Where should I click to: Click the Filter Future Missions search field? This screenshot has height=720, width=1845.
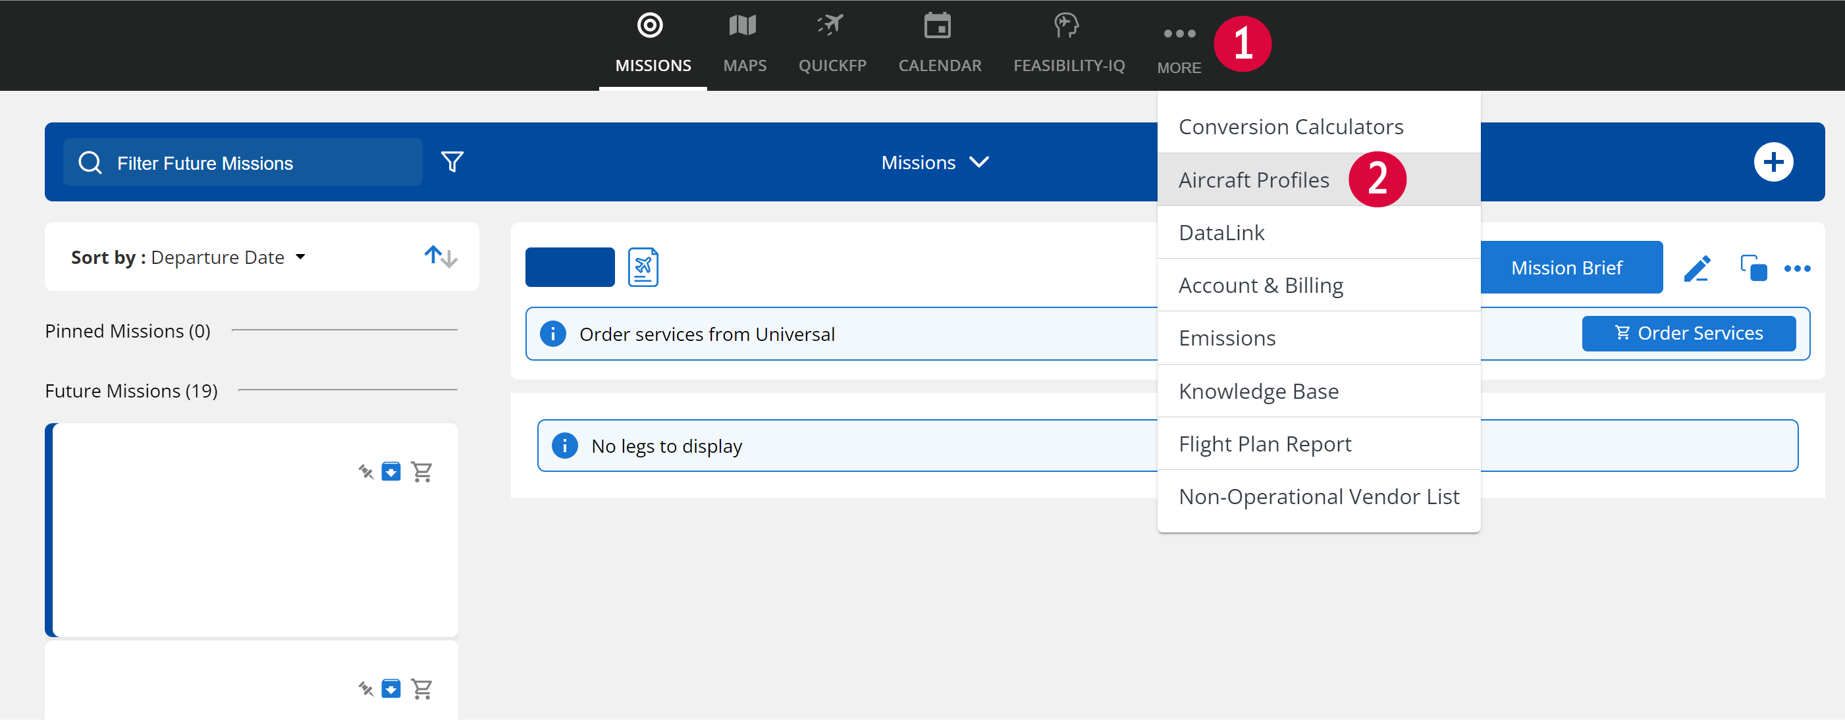(243, 163)
